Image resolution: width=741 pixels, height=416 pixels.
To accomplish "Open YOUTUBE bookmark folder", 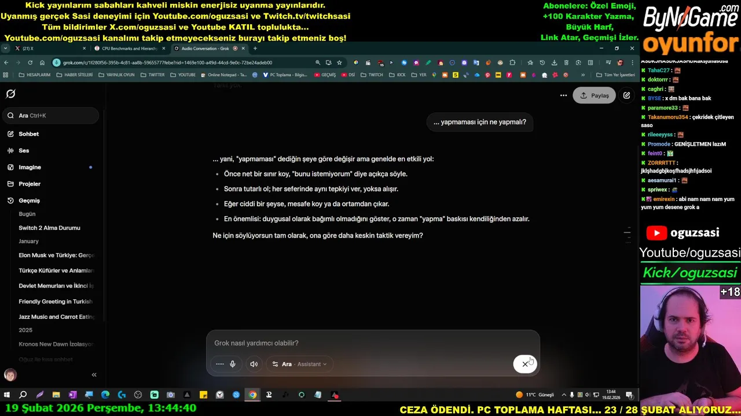I will [x=183, y=75].
